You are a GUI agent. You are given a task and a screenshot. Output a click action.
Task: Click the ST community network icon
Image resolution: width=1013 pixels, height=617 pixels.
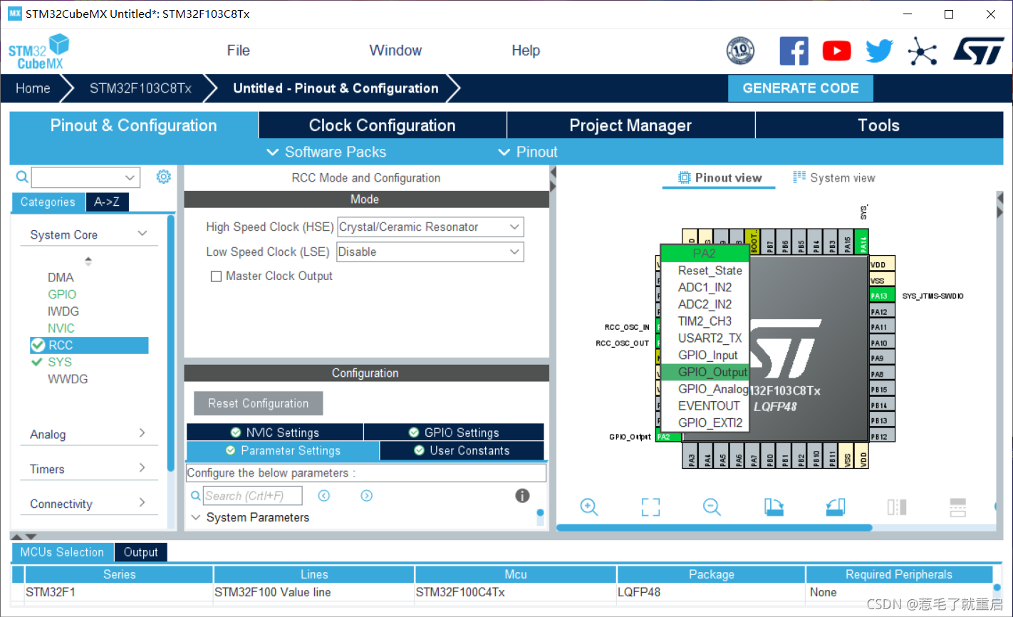[x=922, y=51]
